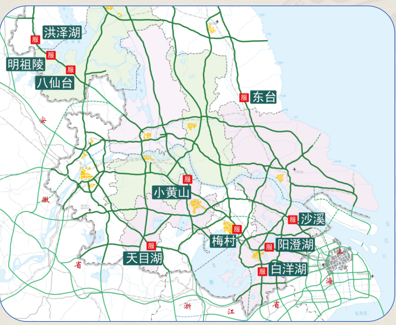The image size is (396, 325).
Task: Choose the 阳澄湖 text label
Action: [x=295, y=245]
